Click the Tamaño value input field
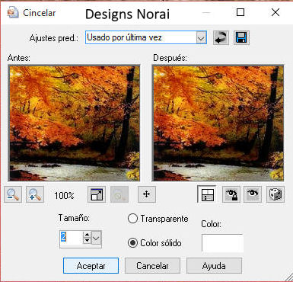This screenshot has height=282, width=293. pyautogui.click(x=72, y=238)
